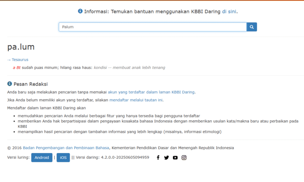Screen dimensions: 304x182
Task: Click 'mendaftar melalui tautan ini' link
Action: point(136,100)
